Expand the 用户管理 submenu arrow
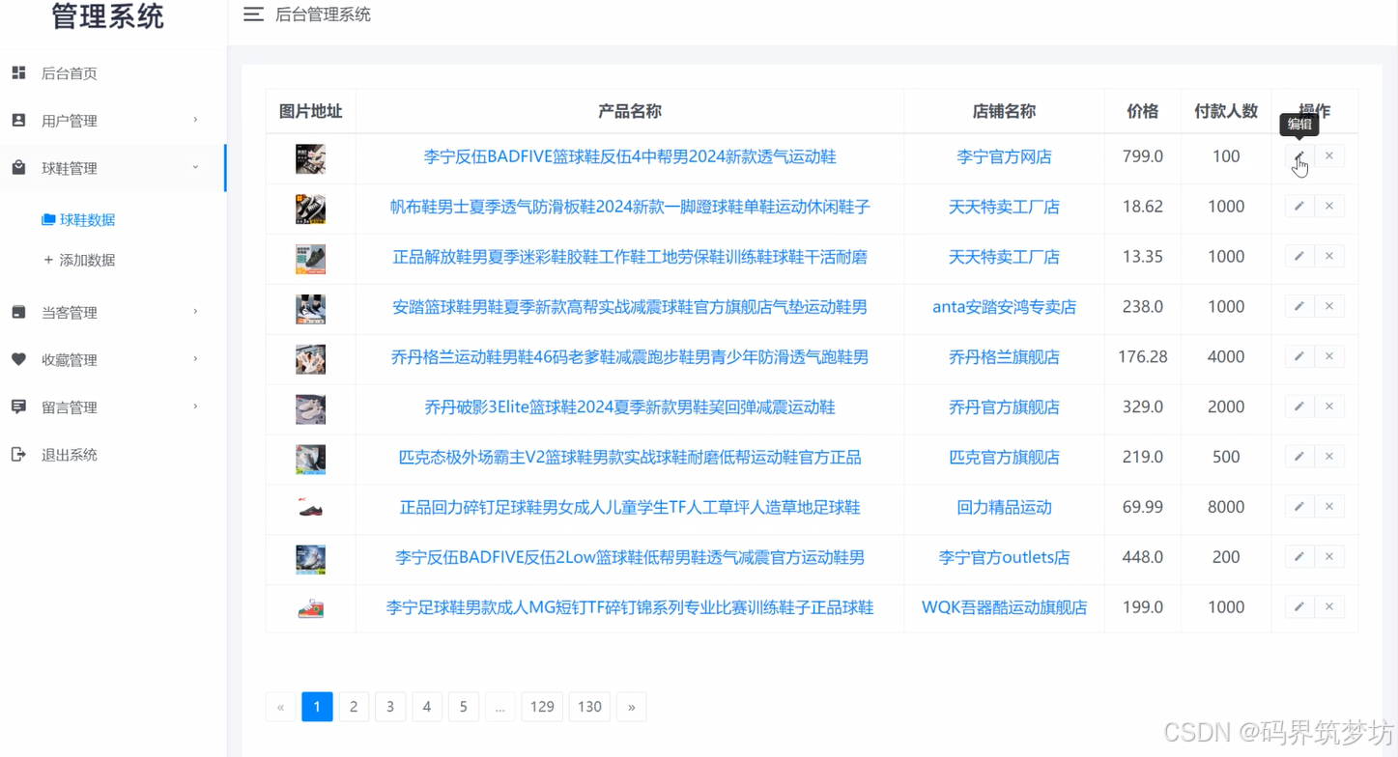This screenshot has width=1398, height=757. [195, 120]
